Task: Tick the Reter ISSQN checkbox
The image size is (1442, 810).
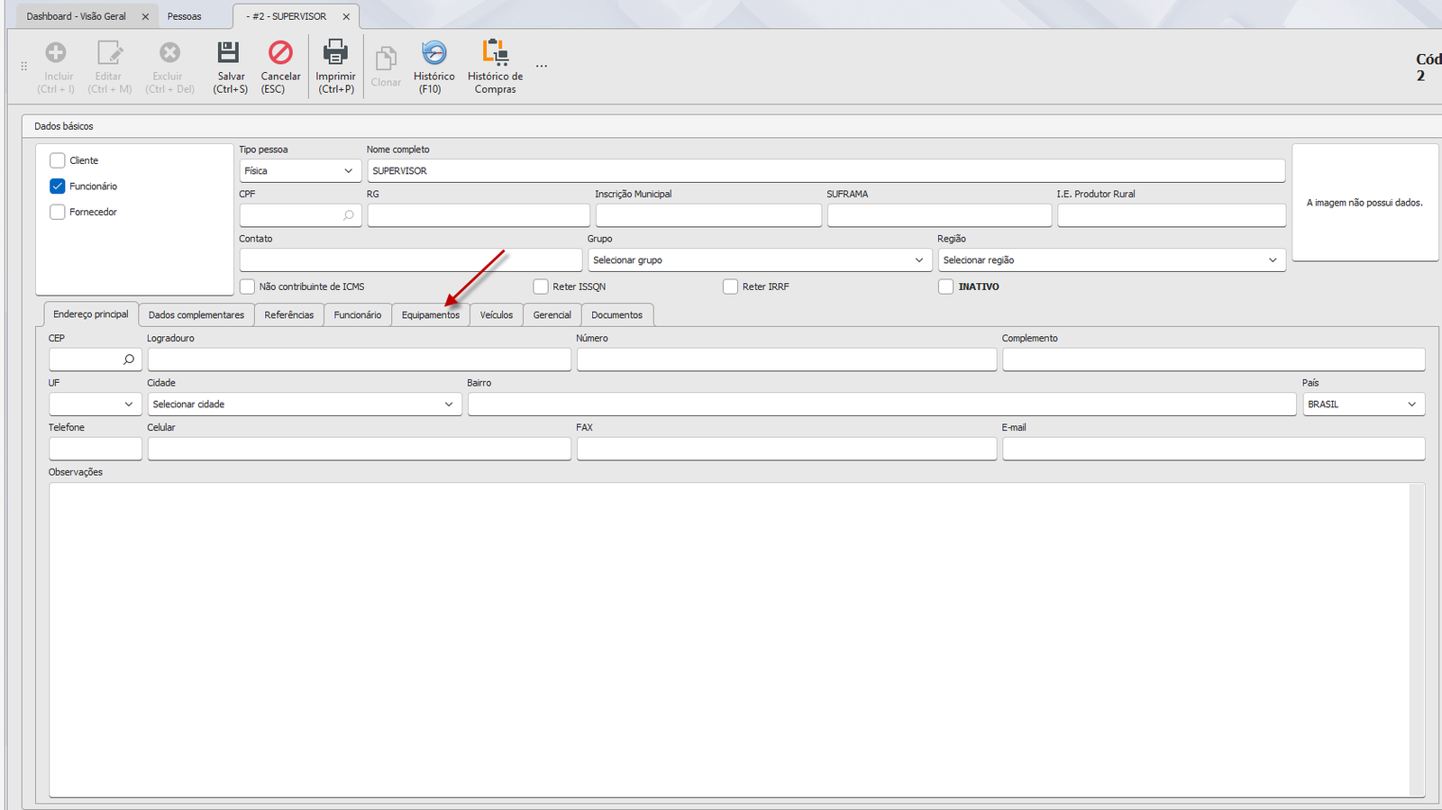Action: click(x=541, y=287)
